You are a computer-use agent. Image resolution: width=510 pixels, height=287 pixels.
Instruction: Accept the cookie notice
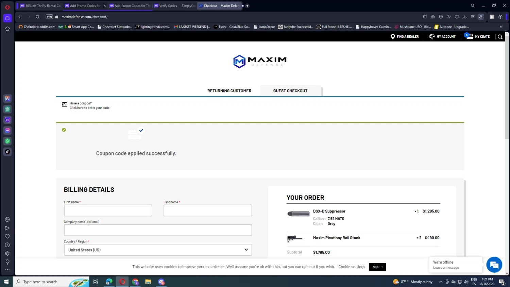(x=377, y=267)
